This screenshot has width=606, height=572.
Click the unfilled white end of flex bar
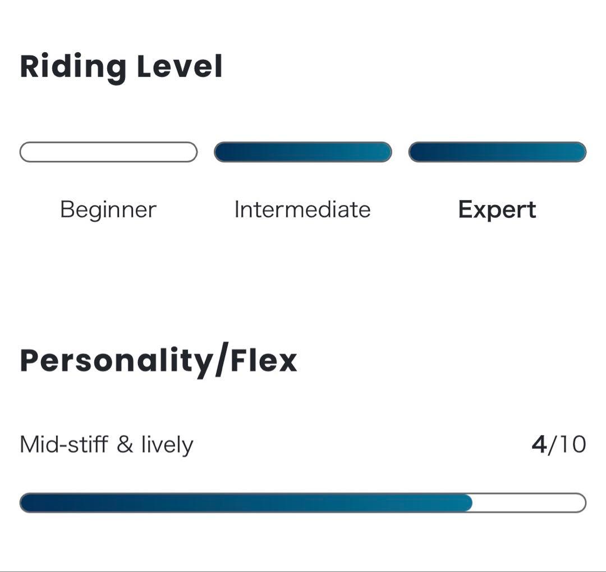[530, 503]
